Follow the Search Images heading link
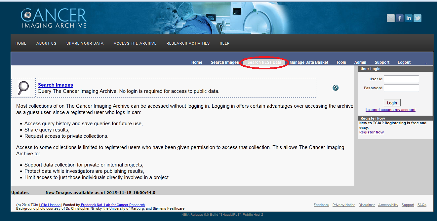This screenshot has width=437, height=221. 56,85
